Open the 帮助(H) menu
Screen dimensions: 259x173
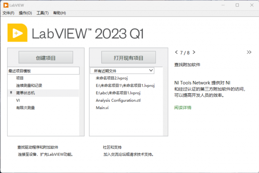[59, 13]
